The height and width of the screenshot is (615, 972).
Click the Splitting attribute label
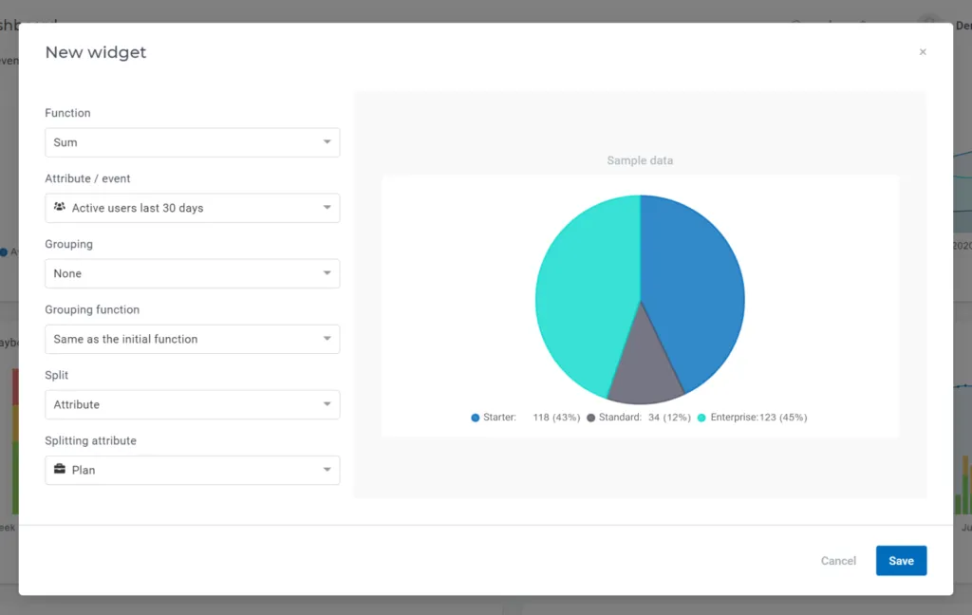click(x=90, y=440)
